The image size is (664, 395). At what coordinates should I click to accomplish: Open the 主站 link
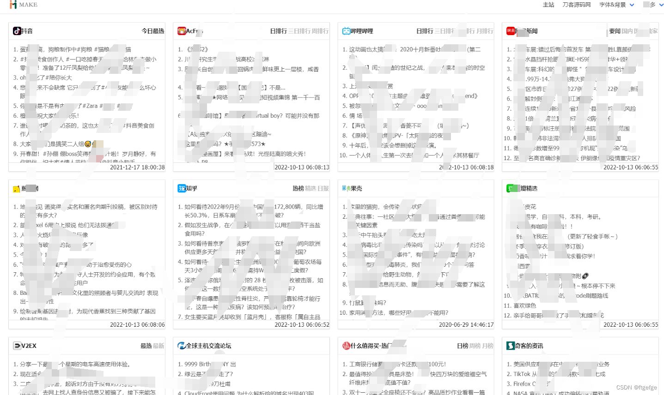click(x=548, y=5)
